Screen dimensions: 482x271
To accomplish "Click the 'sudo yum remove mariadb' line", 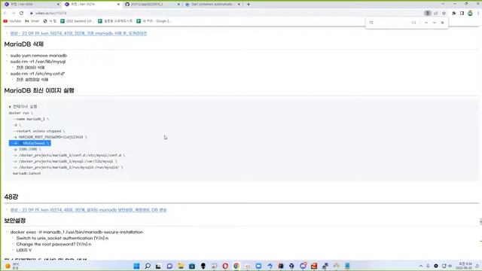I will [x=38, y=56].
